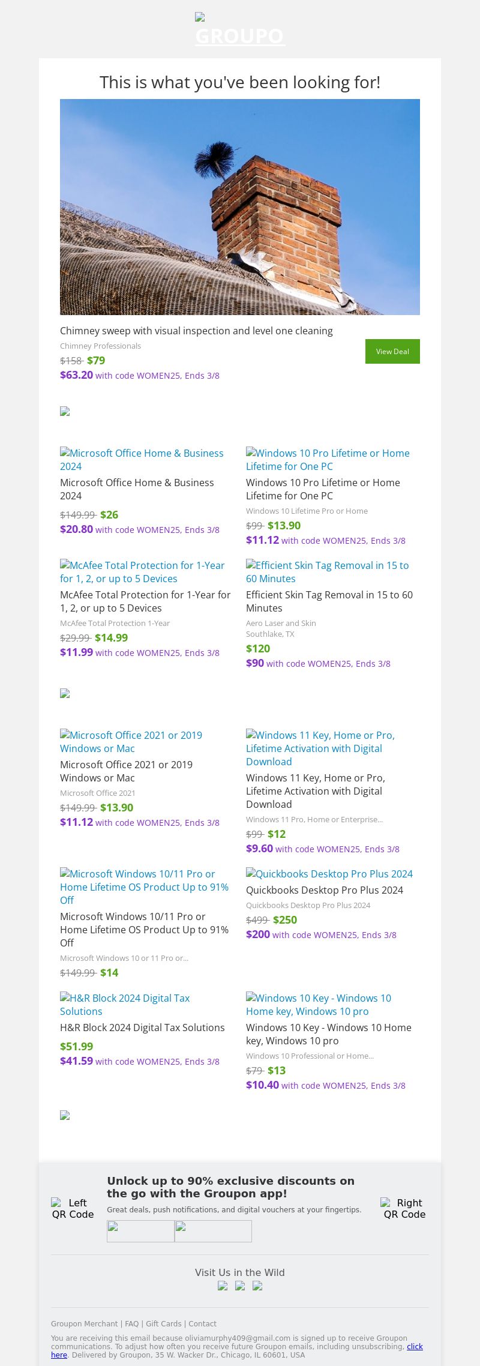Open the FAQ footer link

132,1323
